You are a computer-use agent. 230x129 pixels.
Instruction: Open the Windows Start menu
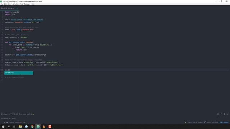(3, 126)
